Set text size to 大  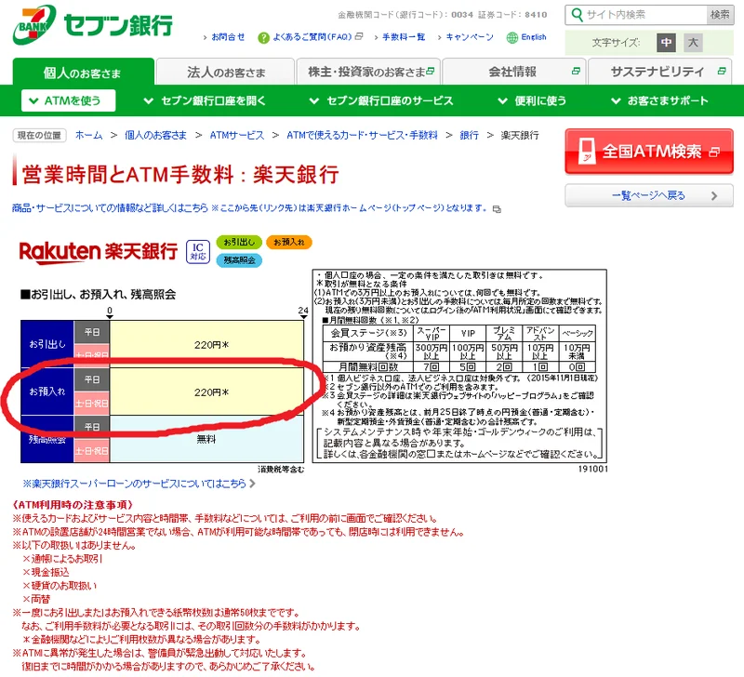693,43
